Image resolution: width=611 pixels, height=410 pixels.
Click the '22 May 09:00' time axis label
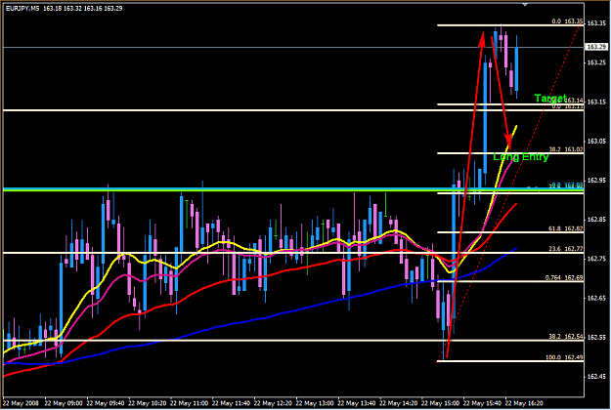[x=64, y=403]
